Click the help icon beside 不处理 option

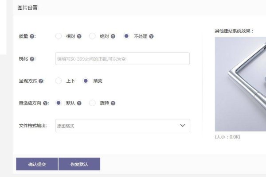tap(151, 36)
